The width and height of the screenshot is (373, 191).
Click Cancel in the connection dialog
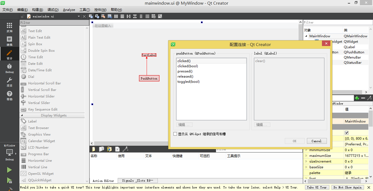coord(316,141)
